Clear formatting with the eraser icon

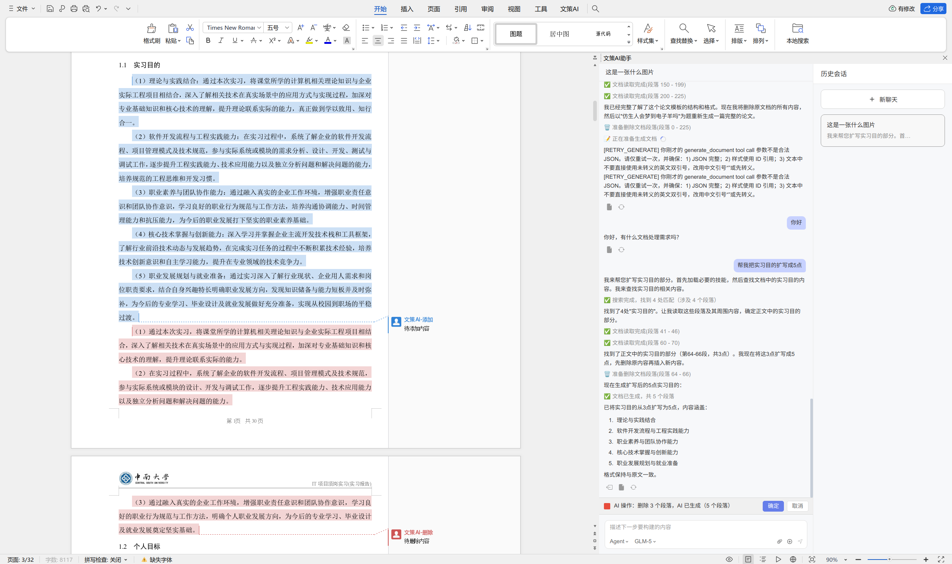tap(346, 28)
